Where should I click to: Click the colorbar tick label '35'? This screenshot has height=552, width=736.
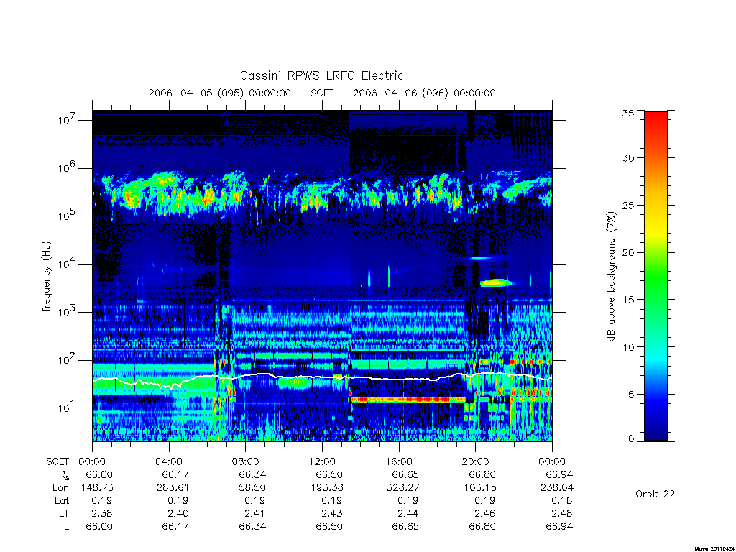click(628, 113)
